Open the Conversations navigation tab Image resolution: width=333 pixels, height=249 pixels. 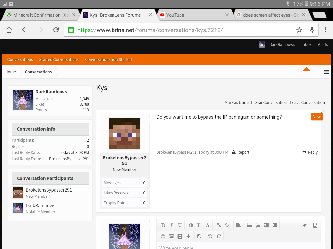(x=20, y=60)
